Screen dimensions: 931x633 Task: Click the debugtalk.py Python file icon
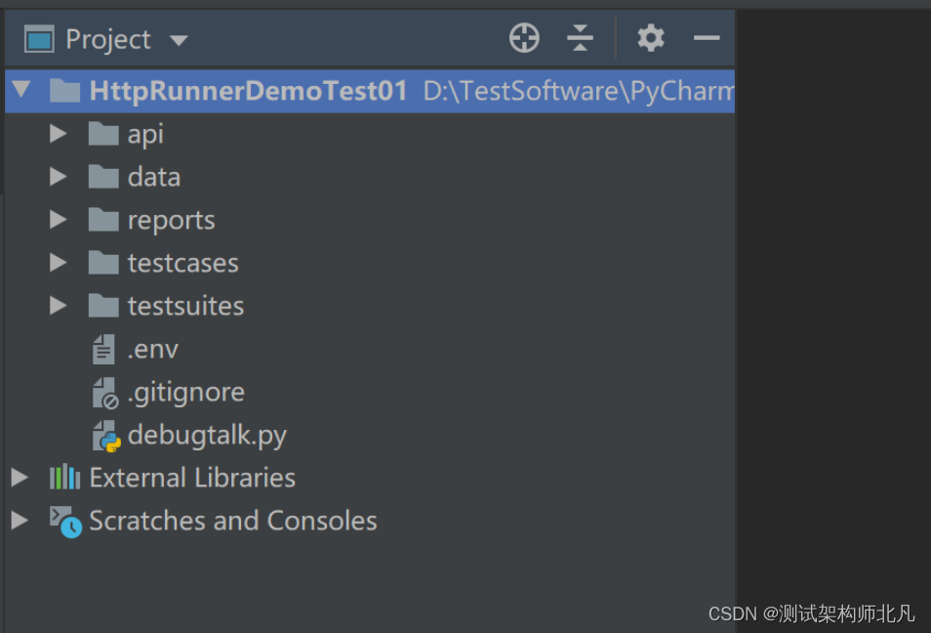click(x=104, y=436)
